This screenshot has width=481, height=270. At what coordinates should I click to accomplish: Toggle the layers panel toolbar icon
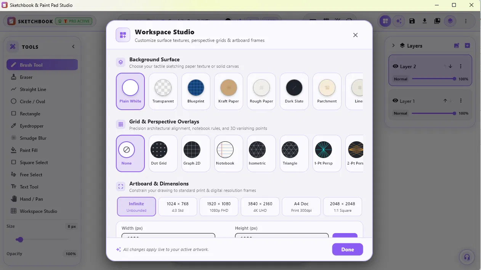point(450,21)
